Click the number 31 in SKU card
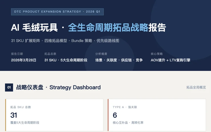 pos(14,115)
